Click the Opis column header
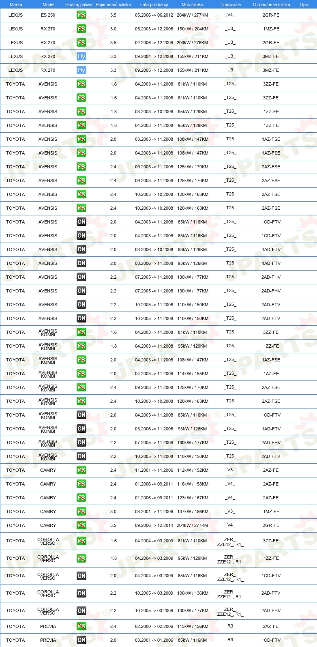This screenshot has height=647, width=317. [x=304, y=4]
